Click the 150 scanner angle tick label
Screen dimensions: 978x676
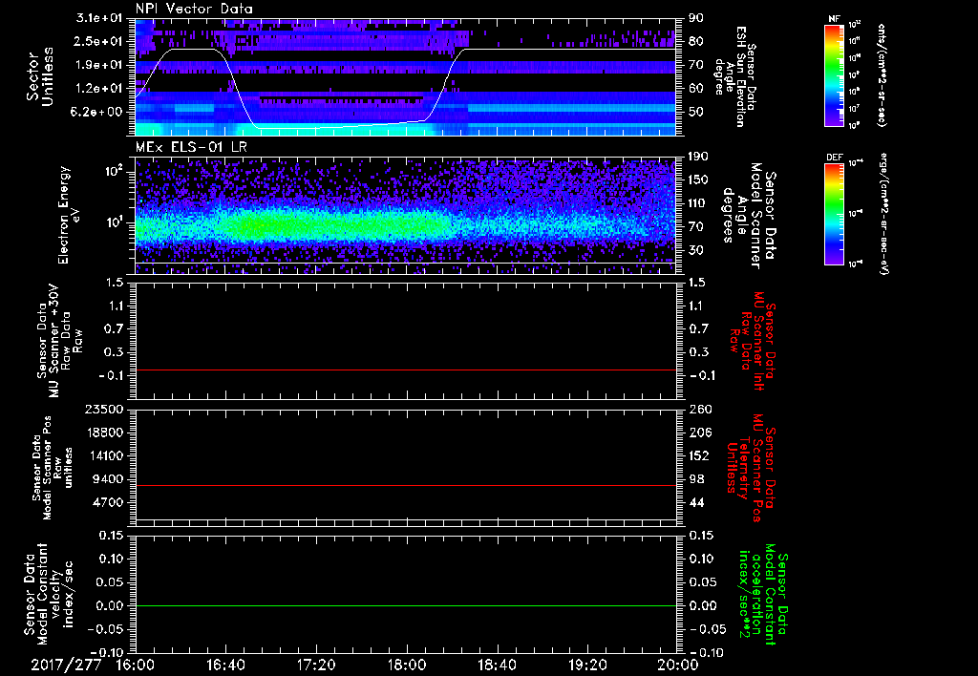point(698,180)
